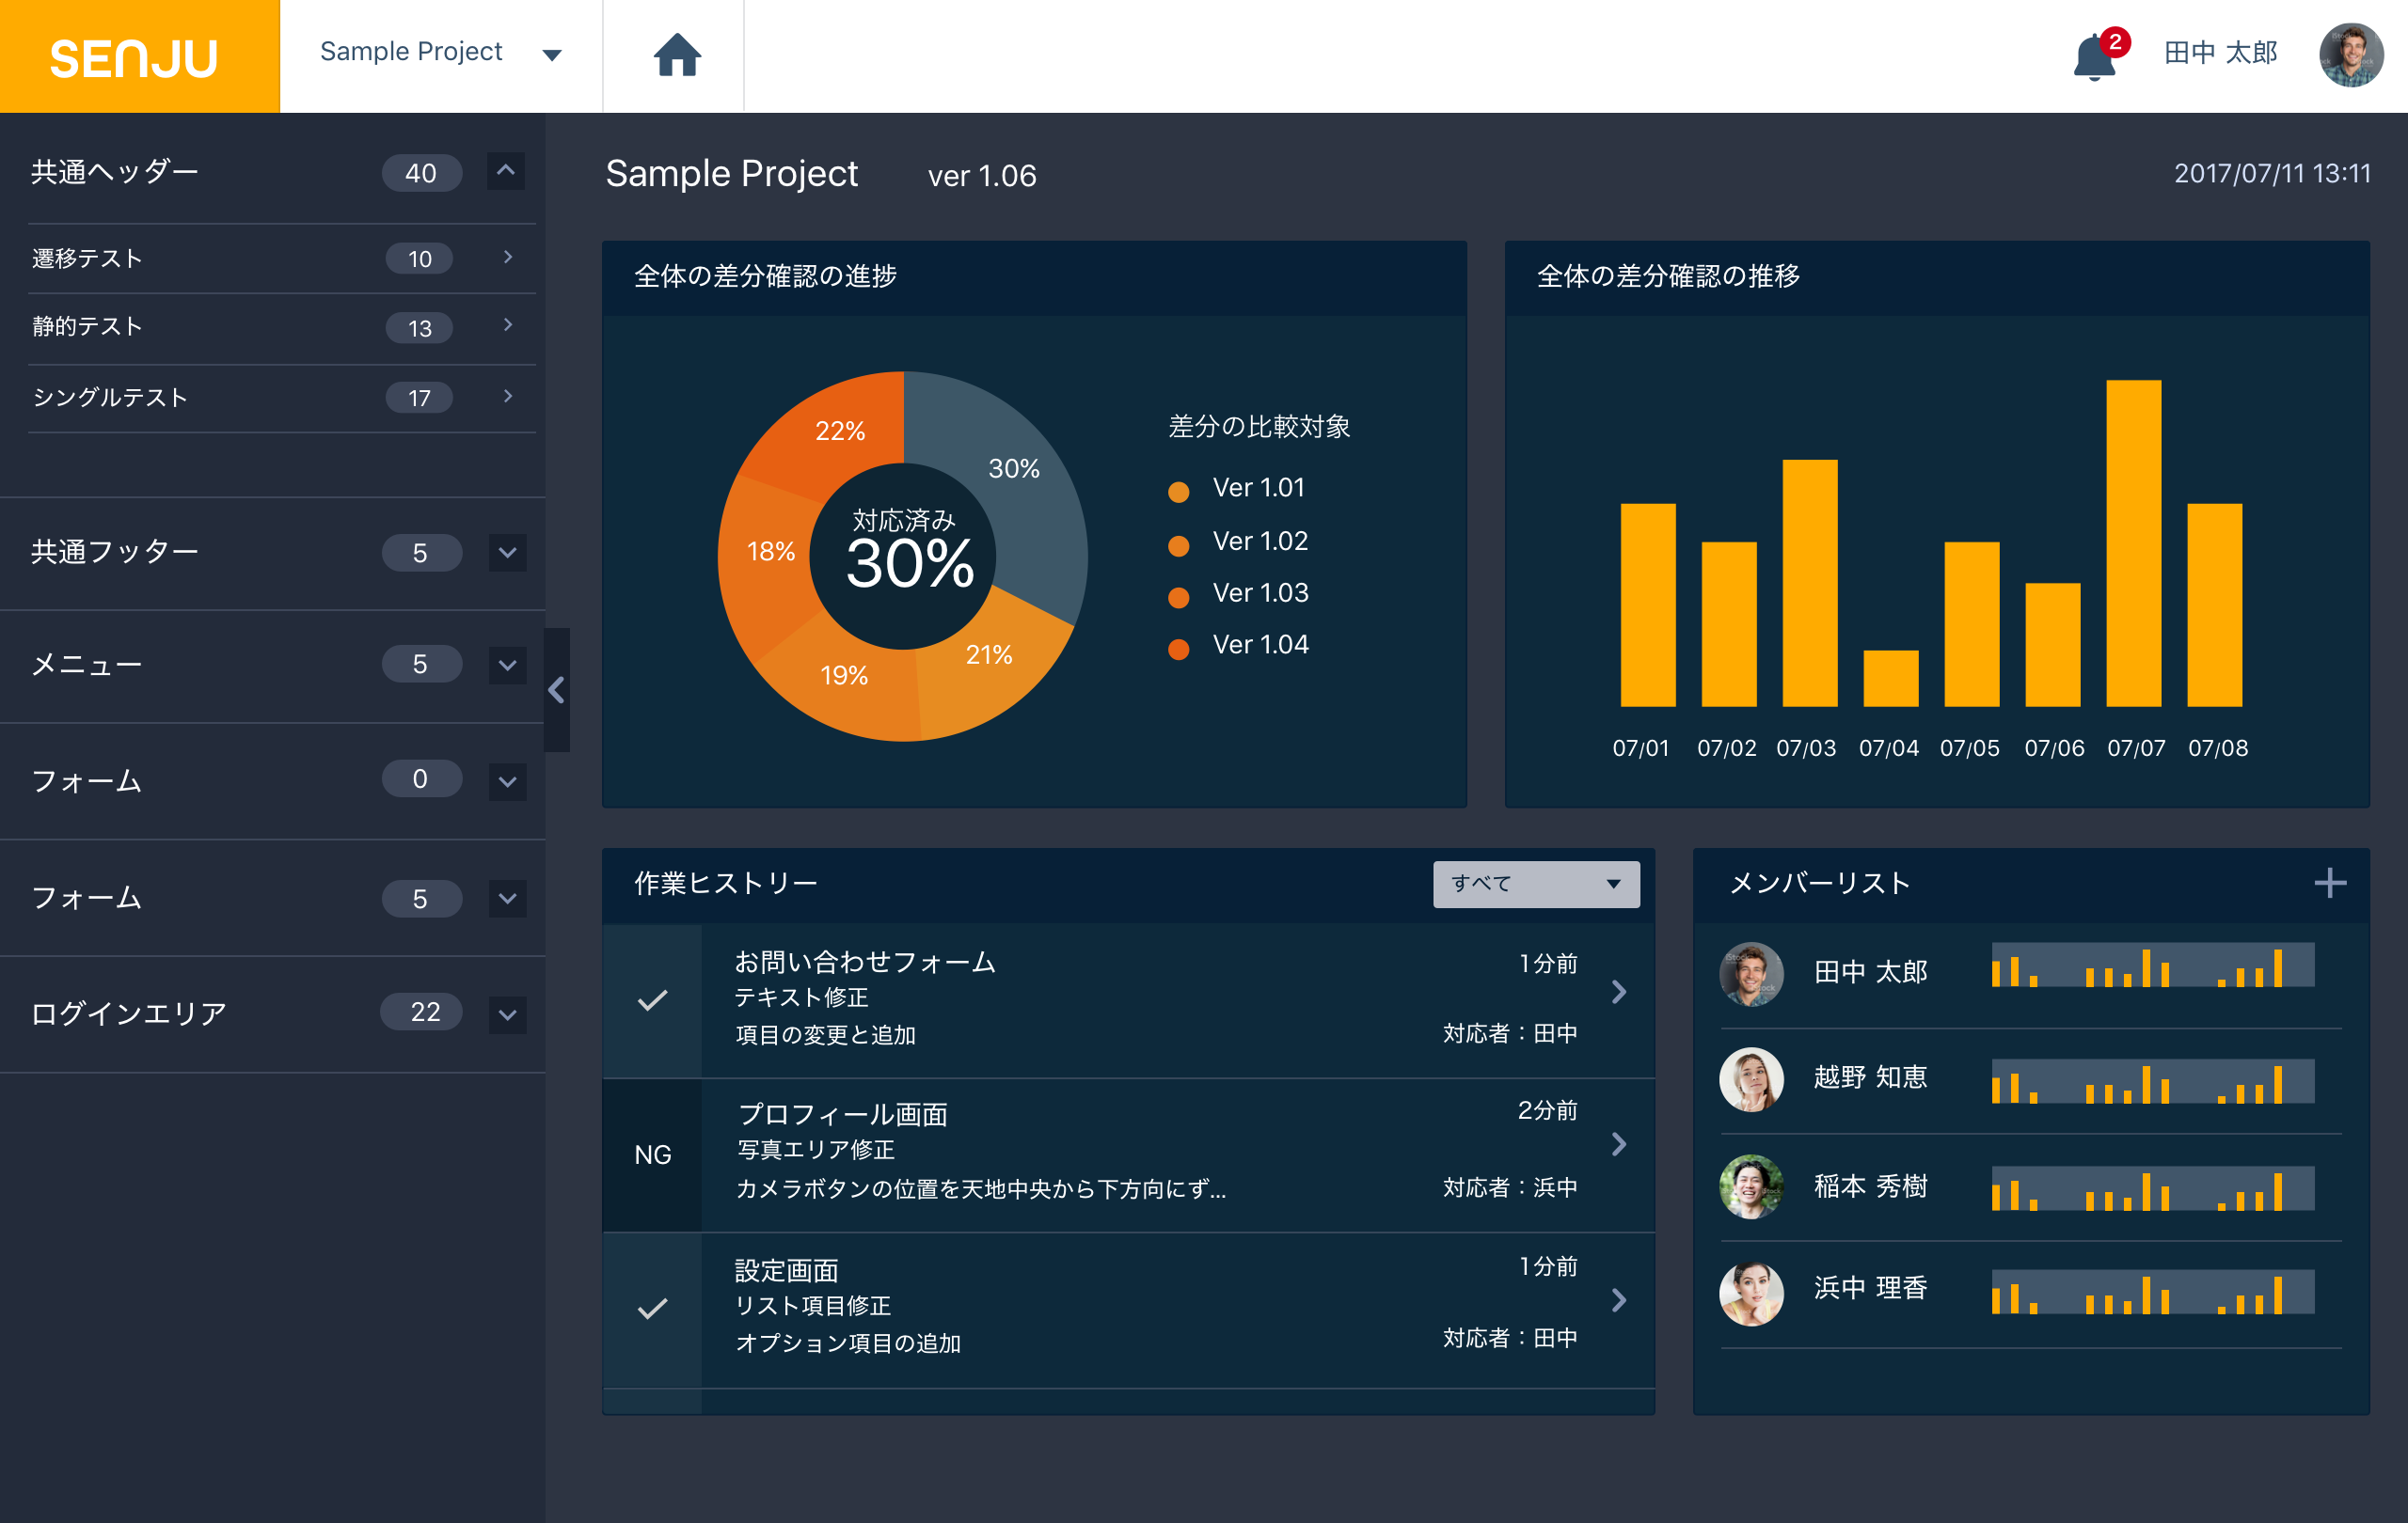Collapse the 共通ヘッダー section
This screenshot has height=1523, width=2408.
click(x=506, y=171)
